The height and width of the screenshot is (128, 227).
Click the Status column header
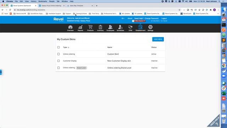(x=154, y=47)
